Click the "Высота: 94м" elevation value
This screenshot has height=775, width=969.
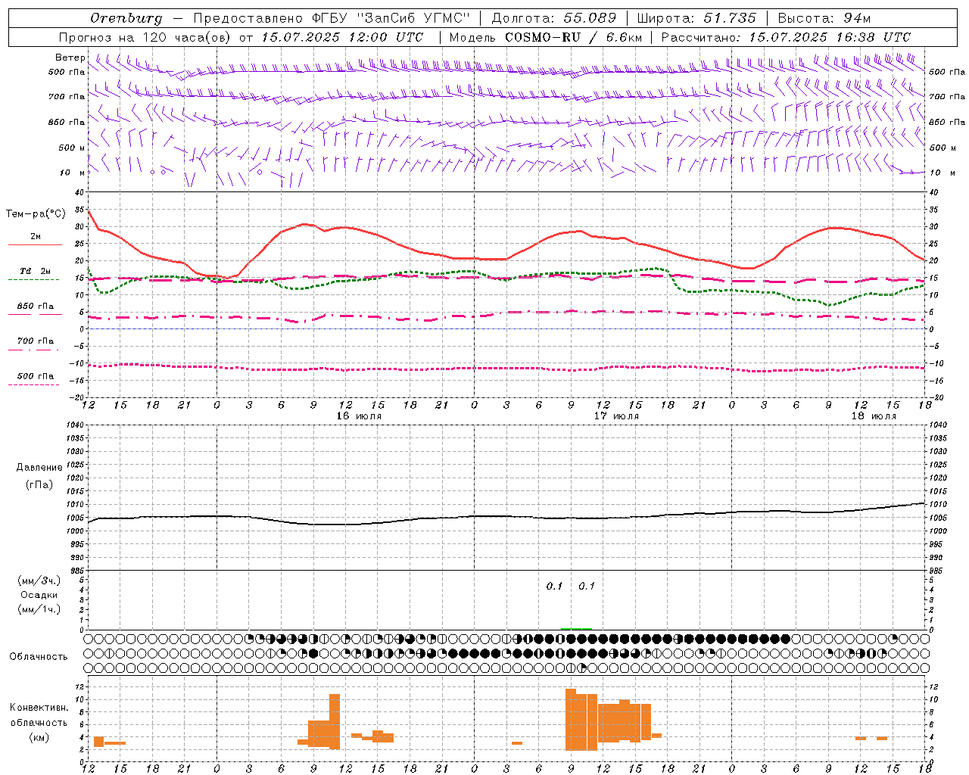tap(824, 18)
